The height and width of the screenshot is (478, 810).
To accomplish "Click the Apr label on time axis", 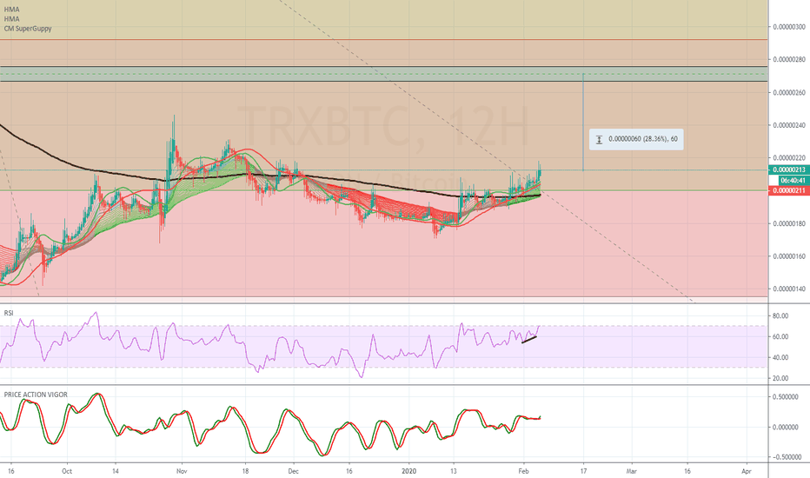I will click(746, 471).
